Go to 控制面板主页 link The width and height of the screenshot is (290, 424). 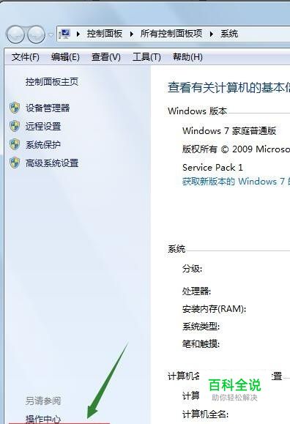(x=52, y=82)
